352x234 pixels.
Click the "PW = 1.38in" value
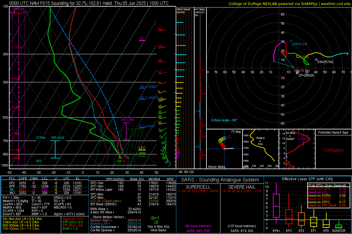point(11,198)
